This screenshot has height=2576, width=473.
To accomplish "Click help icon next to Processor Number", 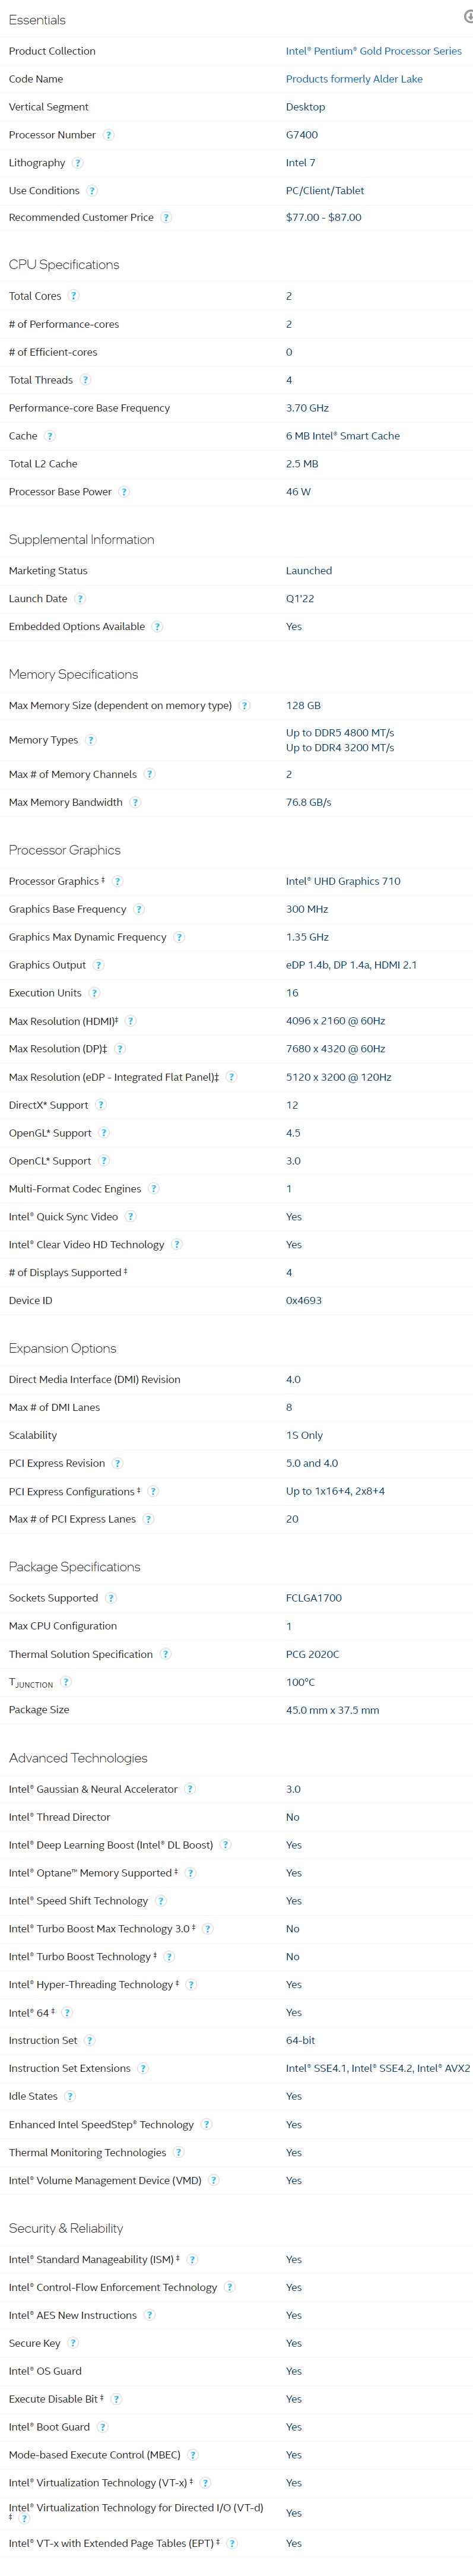I will (109, 135).
